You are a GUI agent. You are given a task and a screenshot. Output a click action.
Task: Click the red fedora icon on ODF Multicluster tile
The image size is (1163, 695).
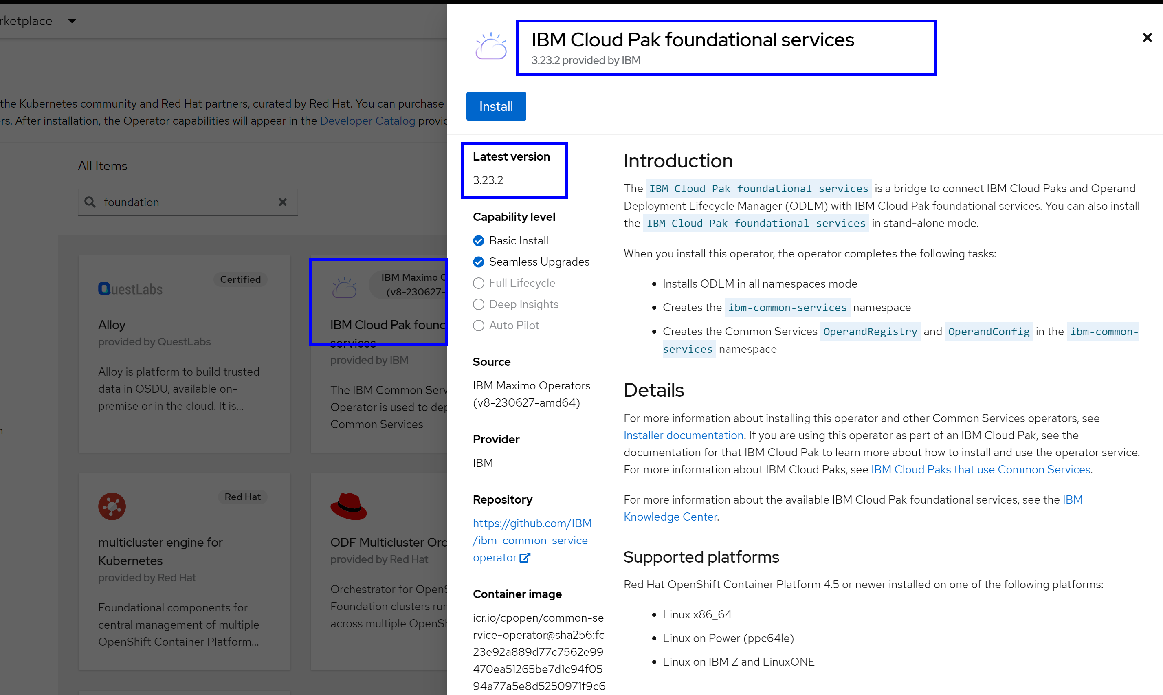pos(349,506)
